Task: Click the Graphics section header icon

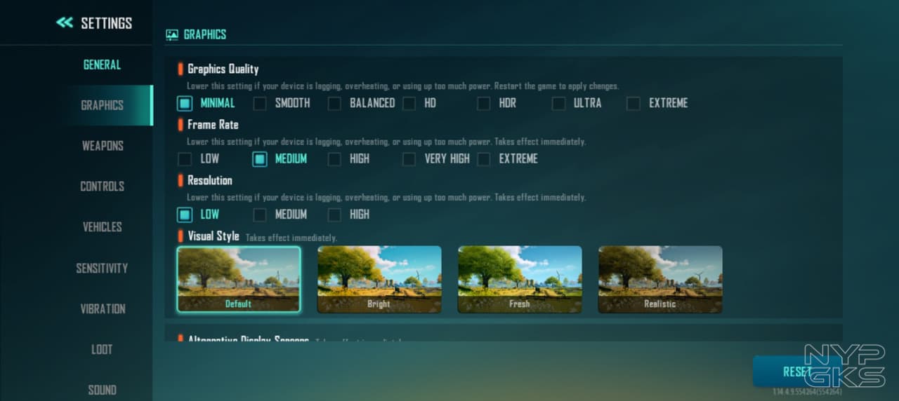Action: (171, 35)
